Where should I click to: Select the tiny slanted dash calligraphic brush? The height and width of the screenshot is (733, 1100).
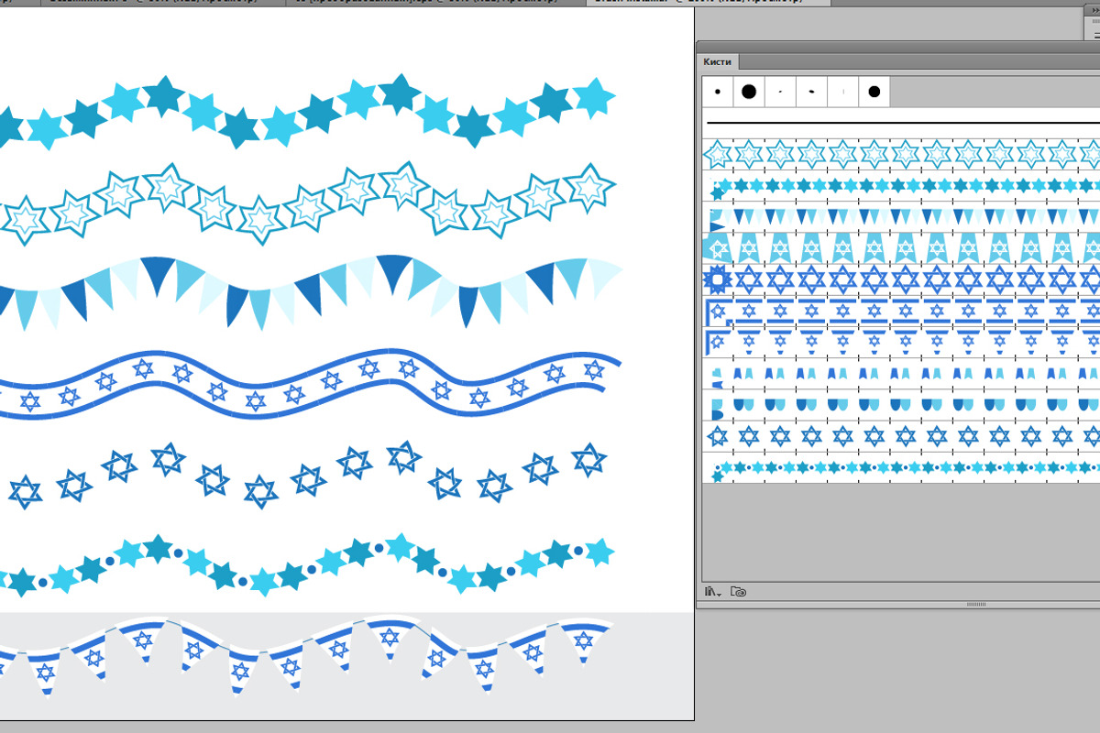point(780,92)
